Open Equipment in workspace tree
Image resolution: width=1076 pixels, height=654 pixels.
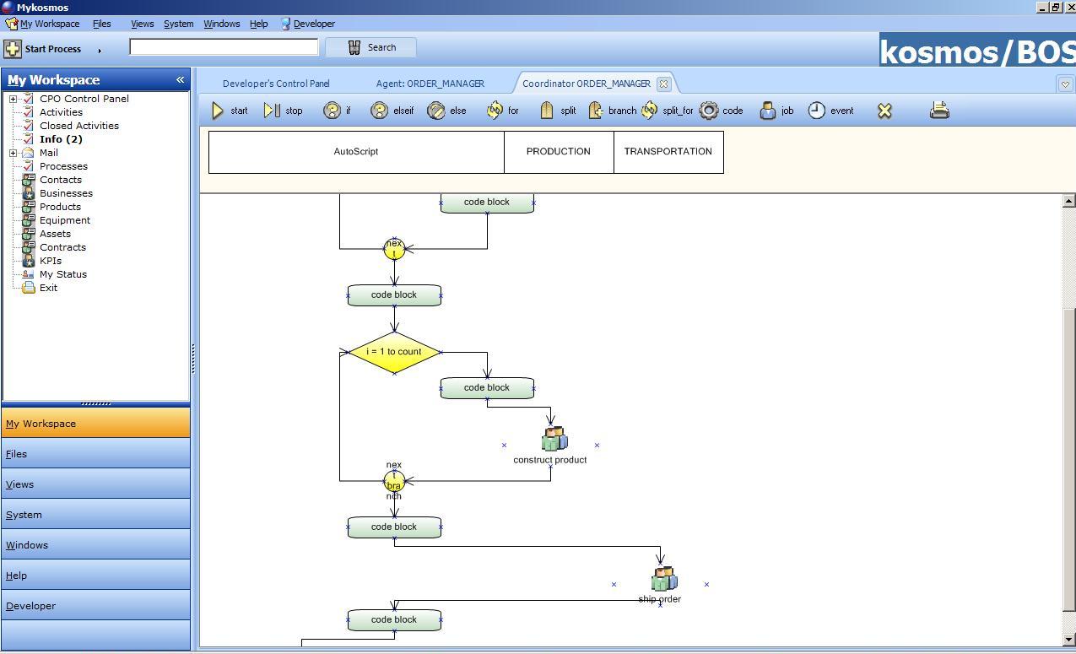pyautogui.click(x=65, y=220)
